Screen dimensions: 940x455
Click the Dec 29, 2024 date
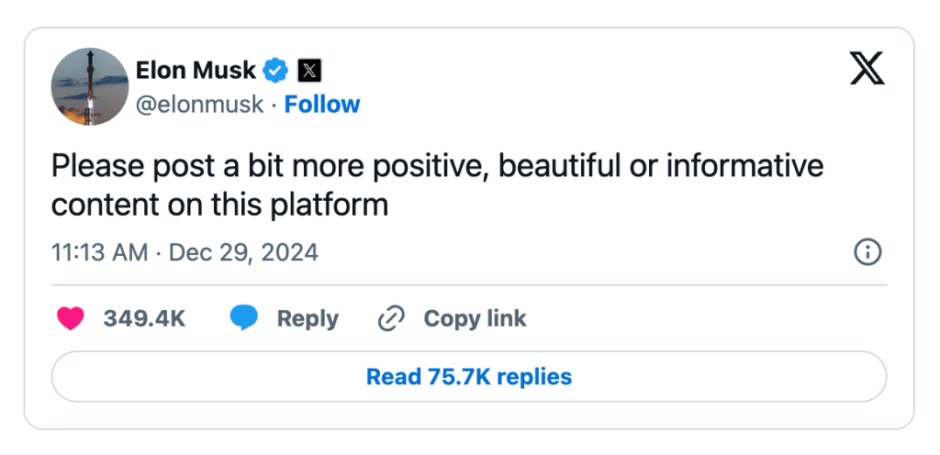243,252
